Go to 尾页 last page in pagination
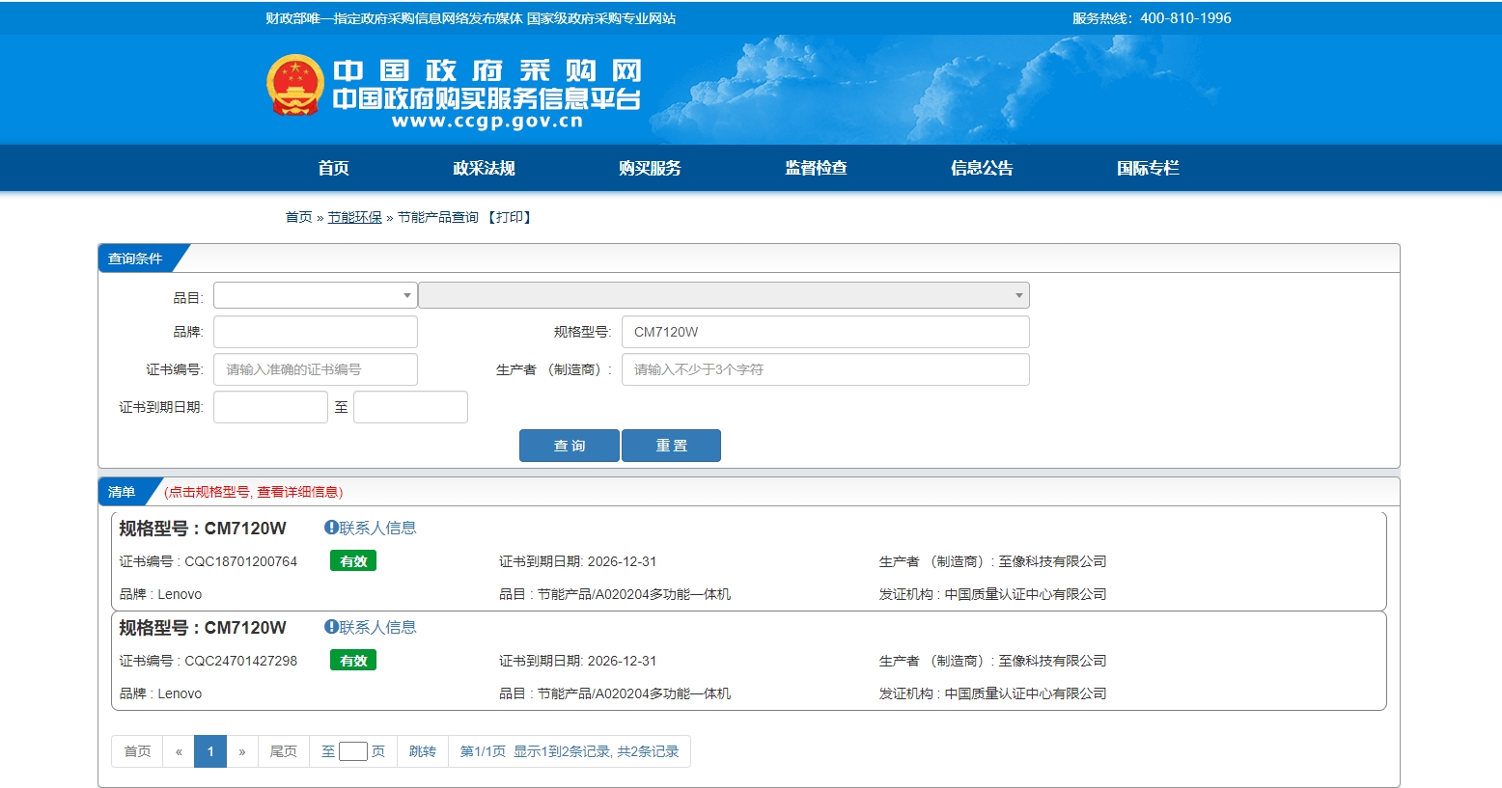Image resolution: width=1502 pixels, height=788 pixels. tap(283, 751)
